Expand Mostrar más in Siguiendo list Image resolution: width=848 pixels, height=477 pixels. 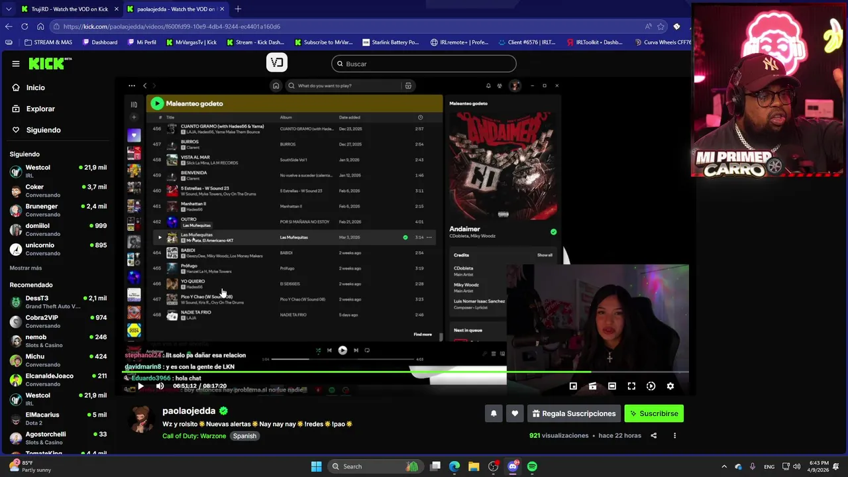[26, 268]
